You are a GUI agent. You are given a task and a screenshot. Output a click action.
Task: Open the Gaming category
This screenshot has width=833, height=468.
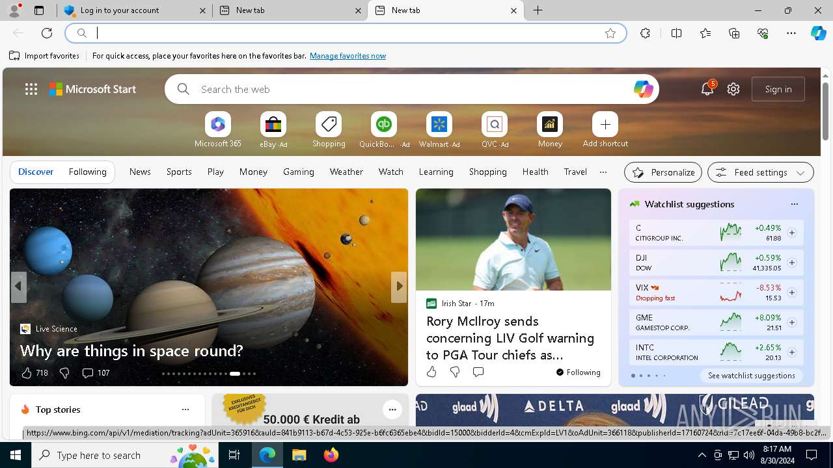(x=299, y=172)
